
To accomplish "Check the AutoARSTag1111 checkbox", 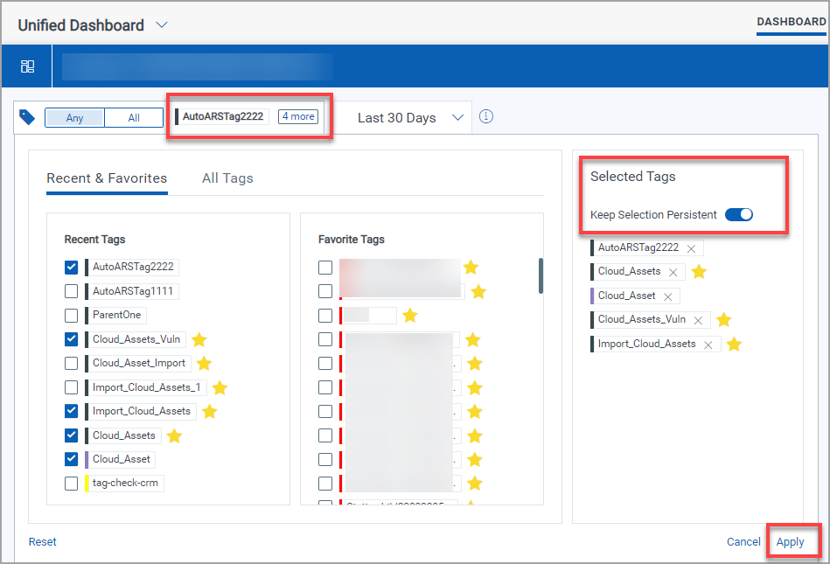I will pyautogui.click(x=72, y=291).
